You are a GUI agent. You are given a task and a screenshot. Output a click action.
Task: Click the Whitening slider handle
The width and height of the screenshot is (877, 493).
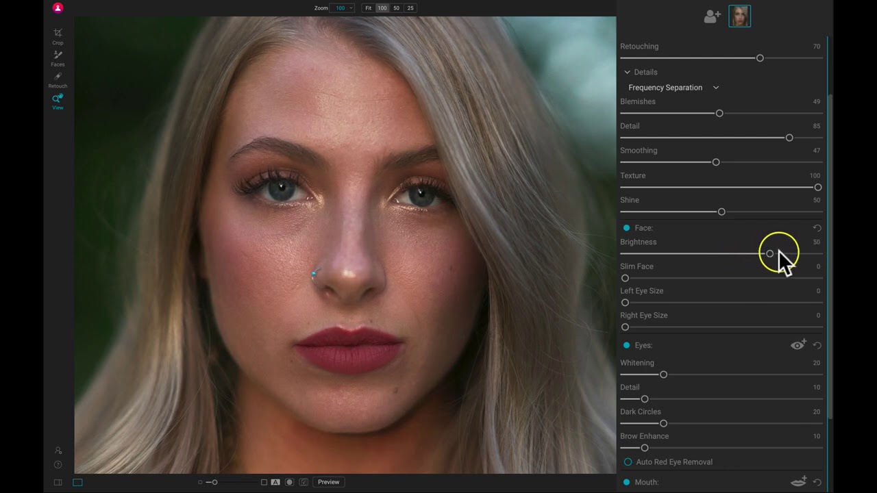663,375
